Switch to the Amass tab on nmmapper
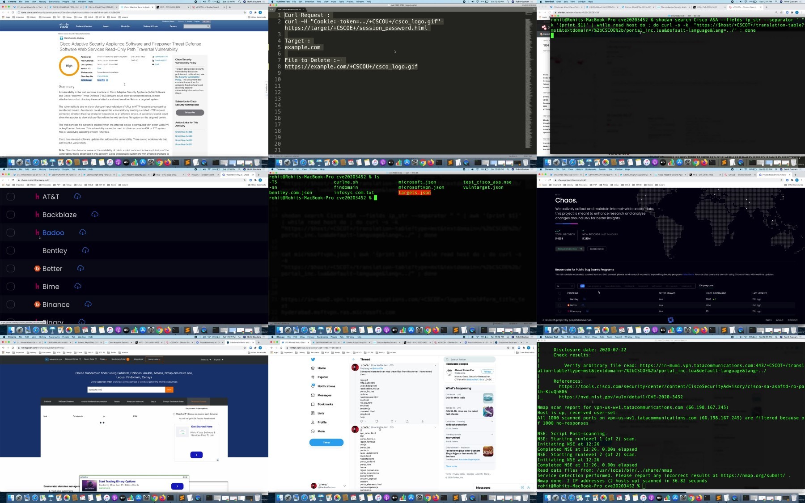 point(117,402)
